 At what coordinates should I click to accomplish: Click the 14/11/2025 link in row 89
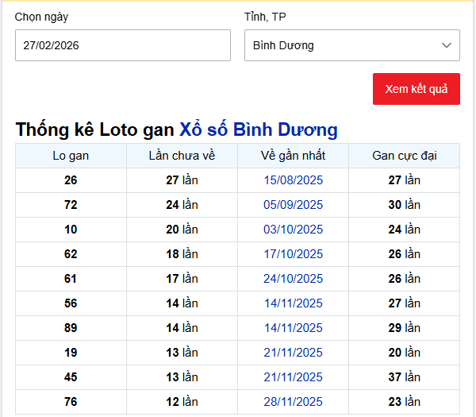(x=293, y=328)
